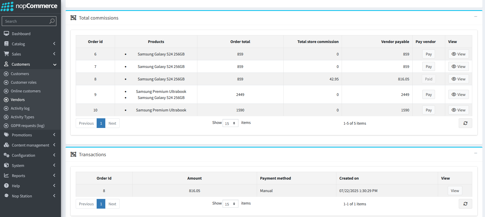Pay vendor for order 7

tap(429, 67)
